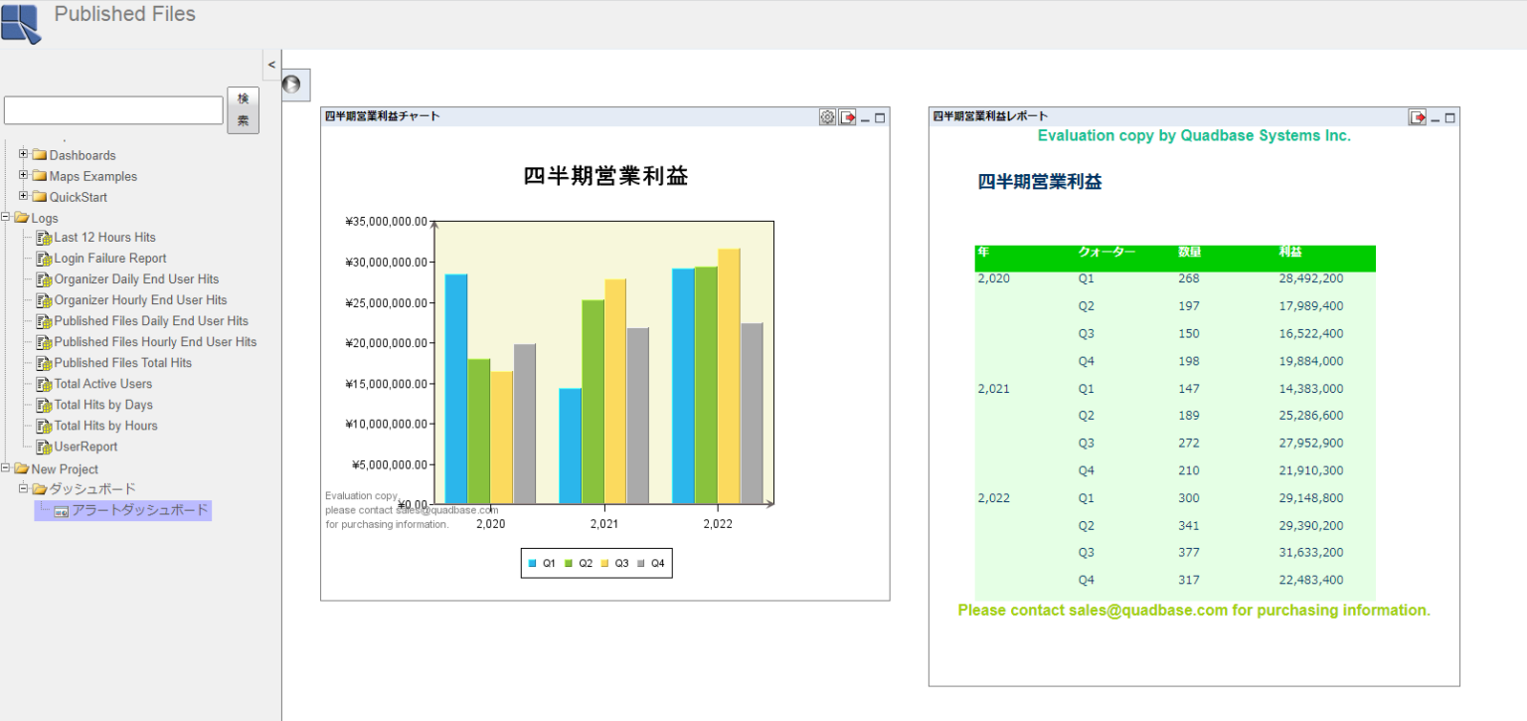This screenshot has width=1527, height=721.
Task: Click the UserReport report icon
Action: (44, 448)
